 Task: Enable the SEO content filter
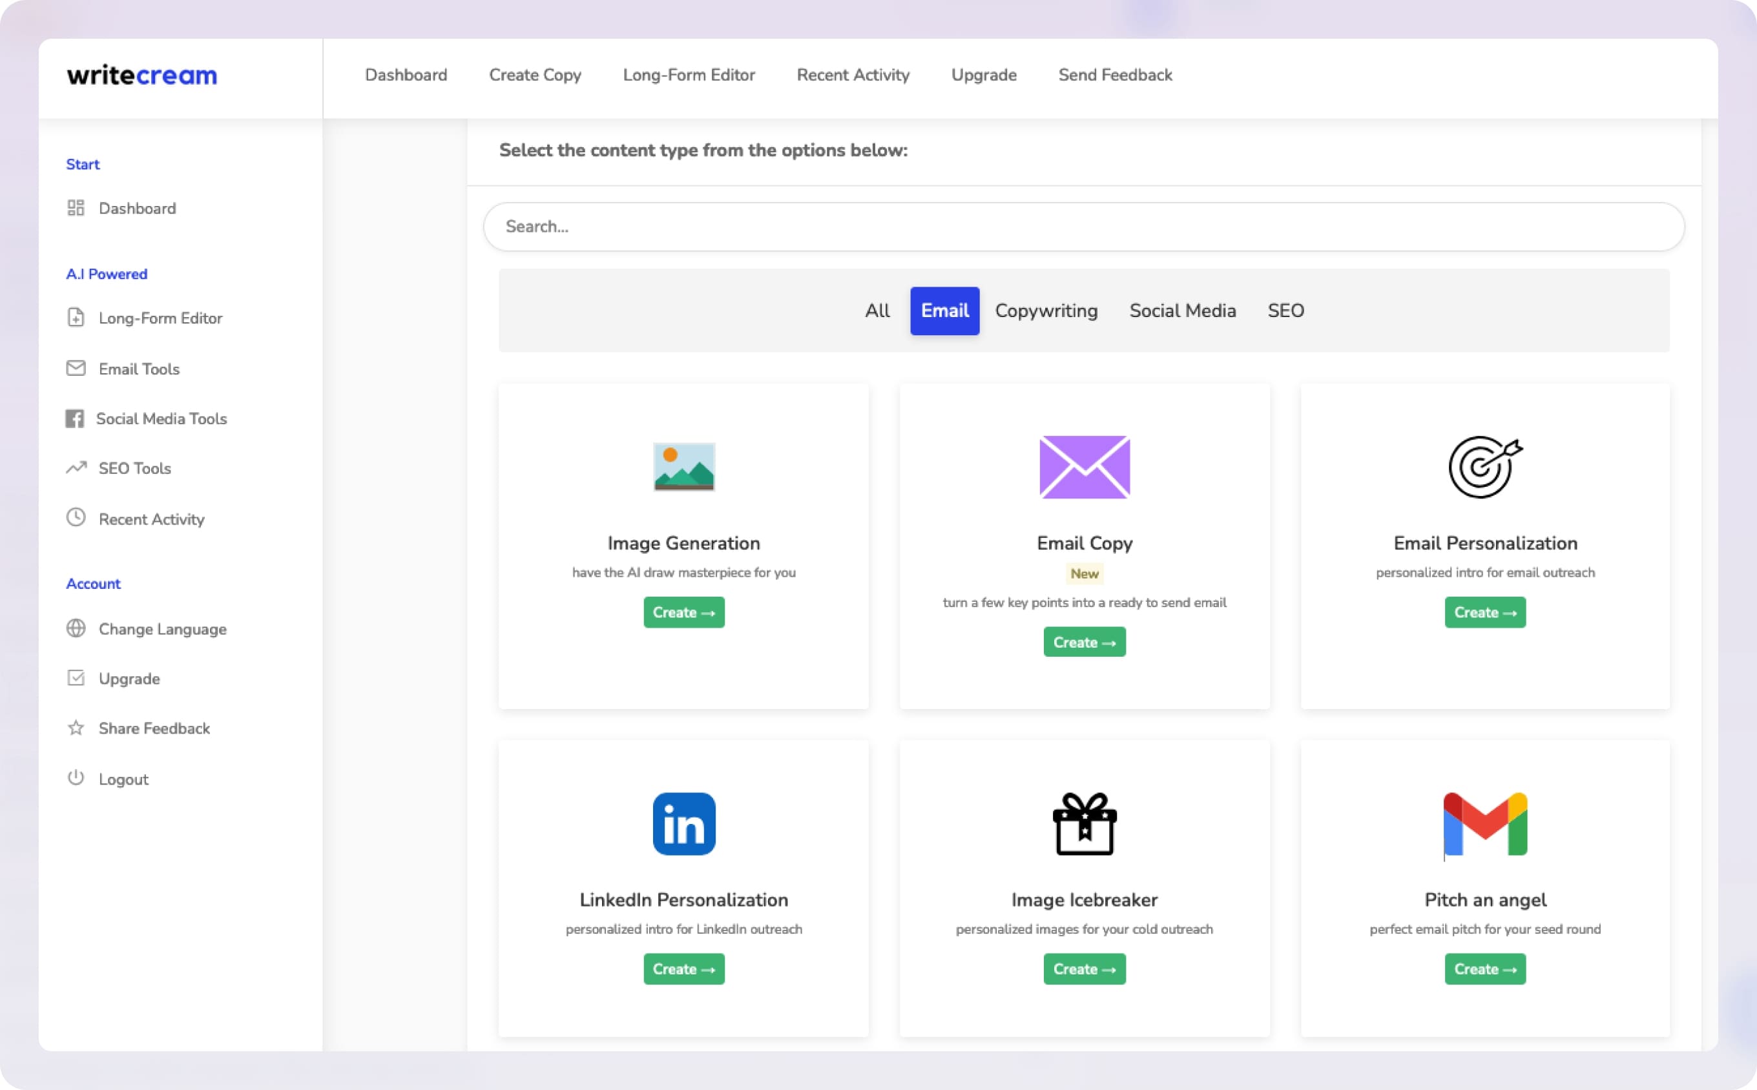(x=1286, y=311)
